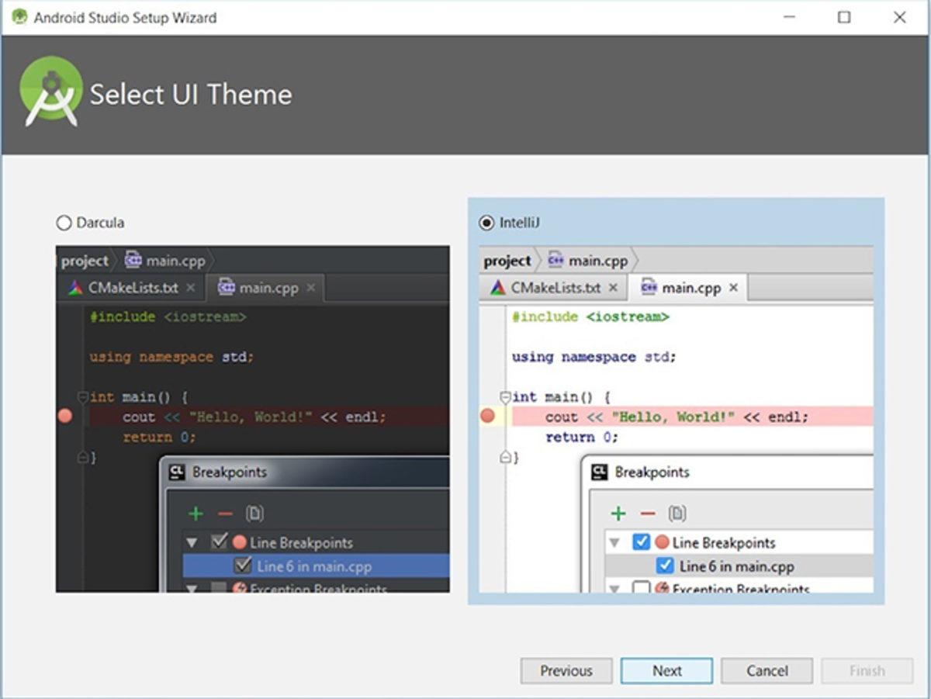Image resolution: width=931 pixels, height=699 pixels.
Task: Fold the main function using the gutter arrow
Action: click(x=506, y=396)
